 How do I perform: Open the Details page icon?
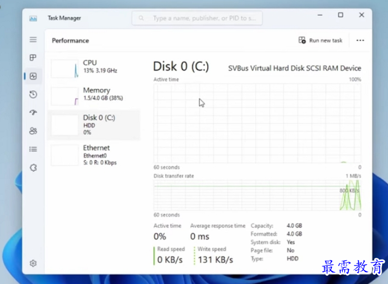click(x=33, y=149)
